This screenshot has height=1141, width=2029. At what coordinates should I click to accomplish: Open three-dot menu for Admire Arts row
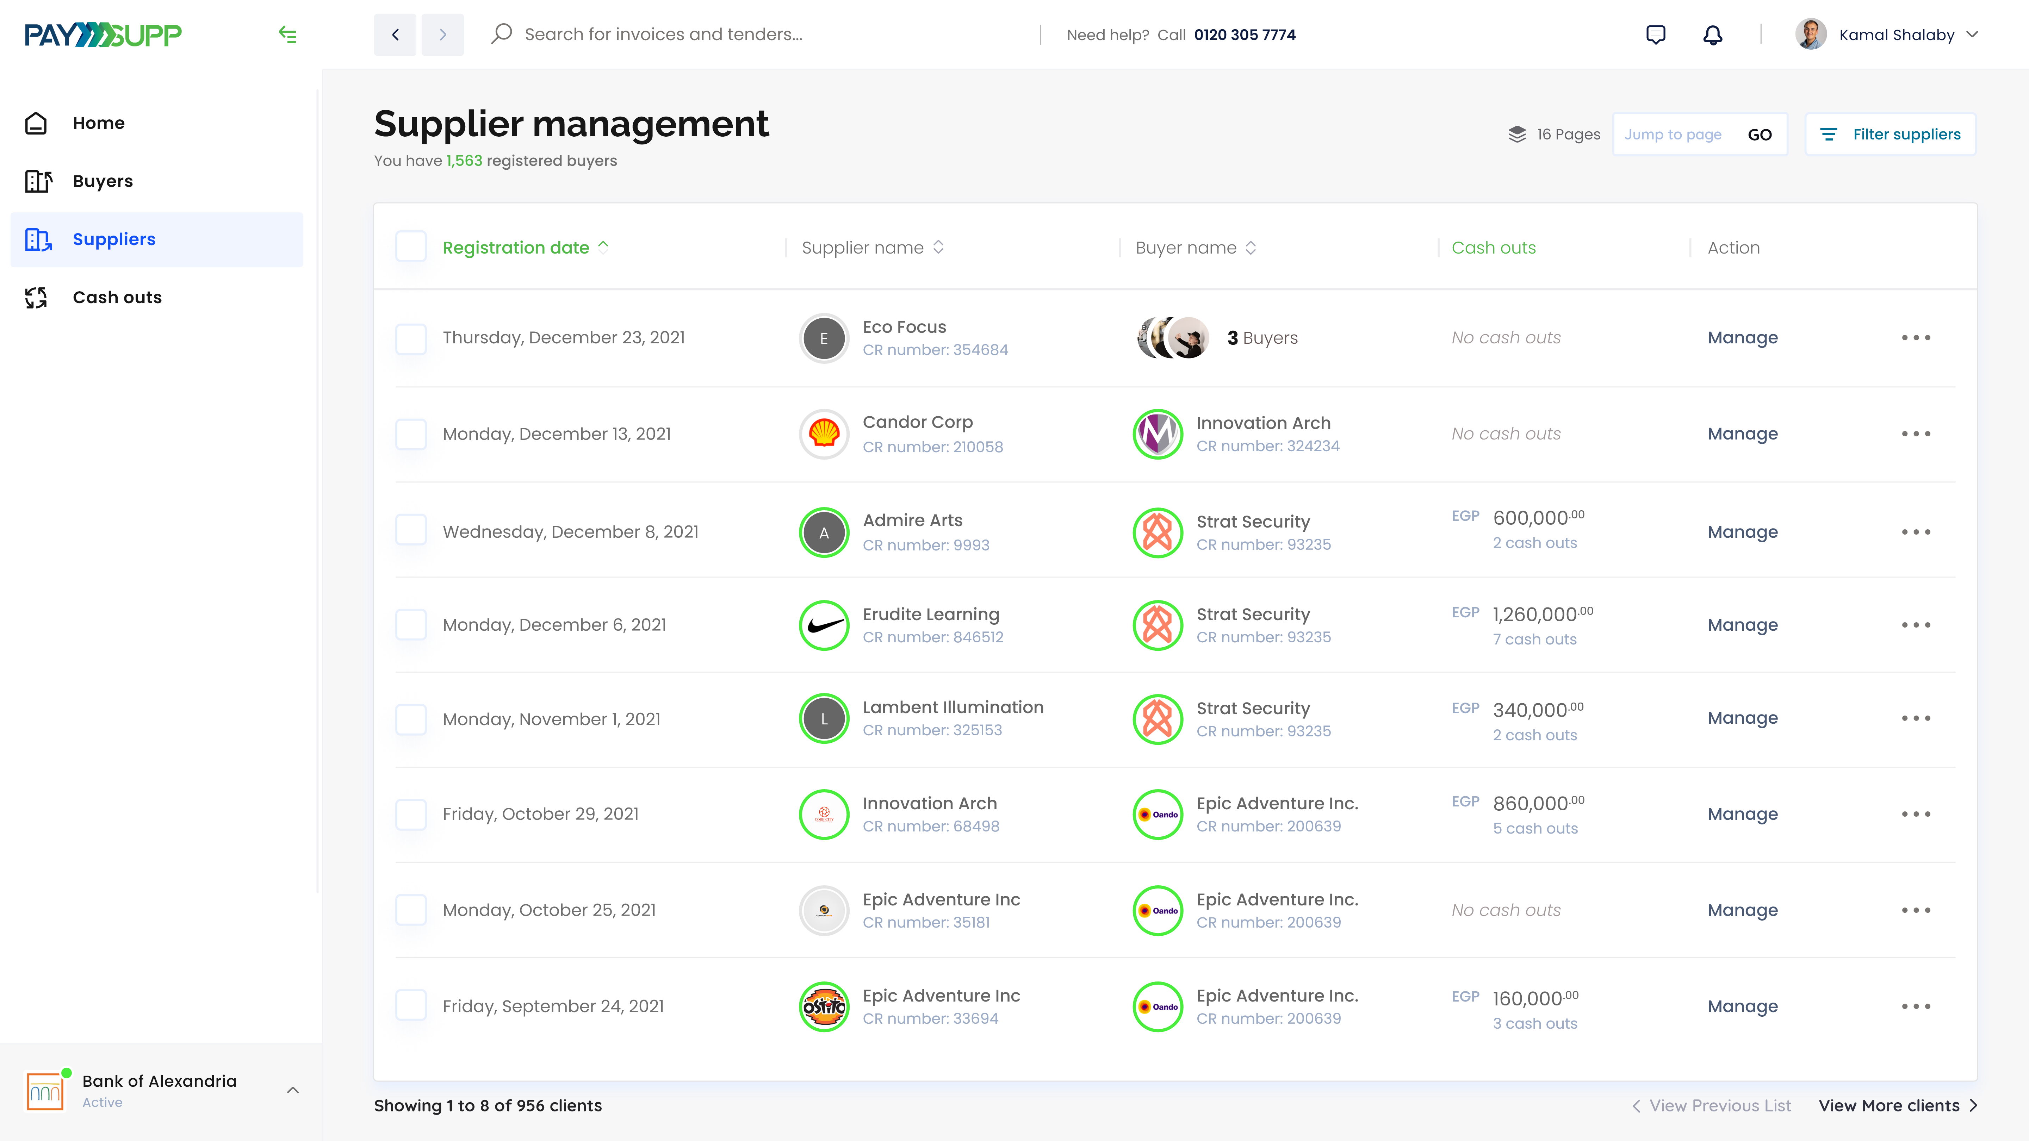point(1916,532)
